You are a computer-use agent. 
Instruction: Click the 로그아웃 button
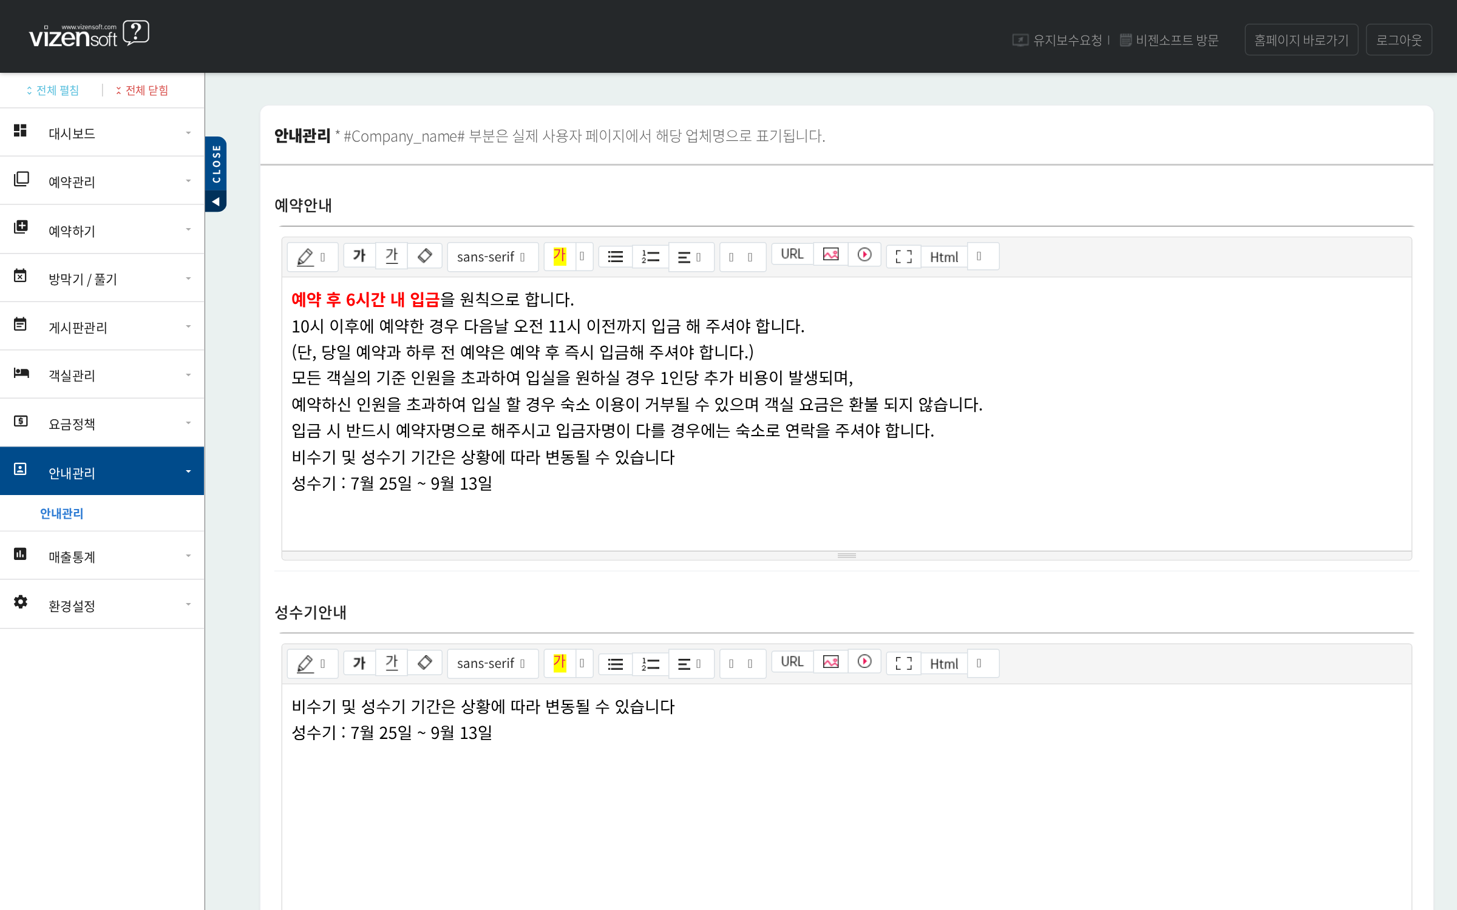pyautogui.click(x=1399, y=40)
